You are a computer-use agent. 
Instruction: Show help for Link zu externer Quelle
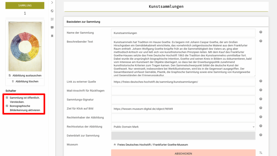tap(261, 81)
